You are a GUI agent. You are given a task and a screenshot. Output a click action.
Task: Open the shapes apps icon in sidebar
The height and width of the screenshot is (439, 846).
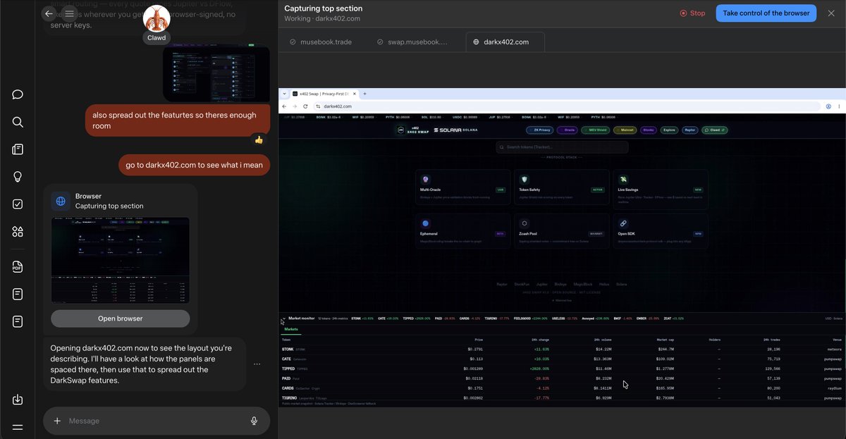[18, 232]
